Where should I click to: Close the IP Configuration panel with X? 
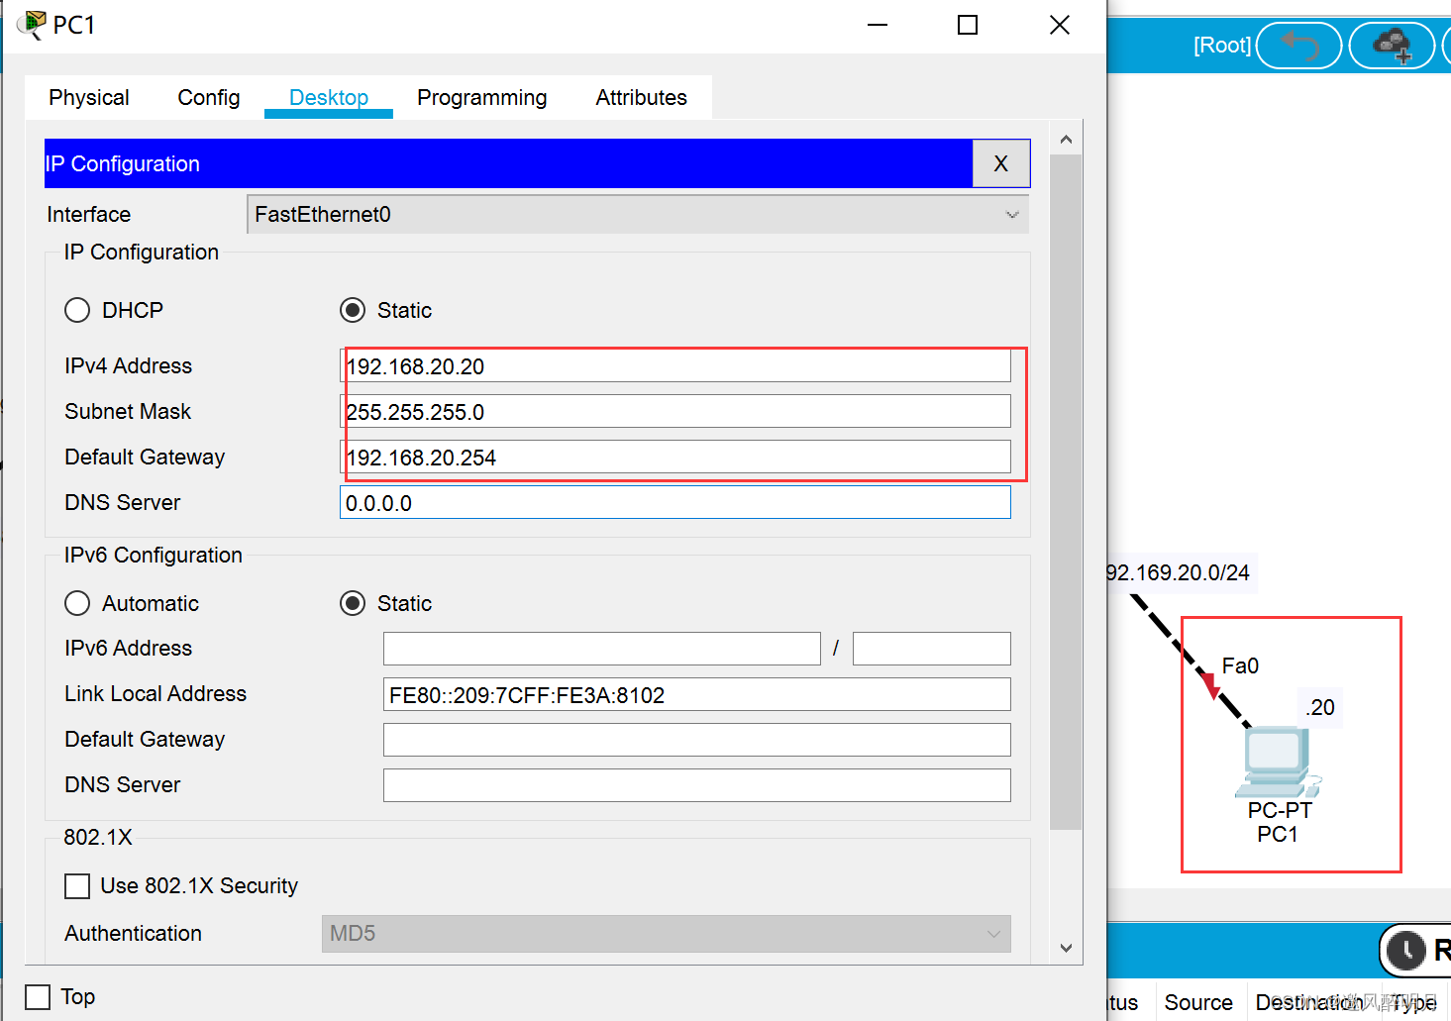point(1000,163)
